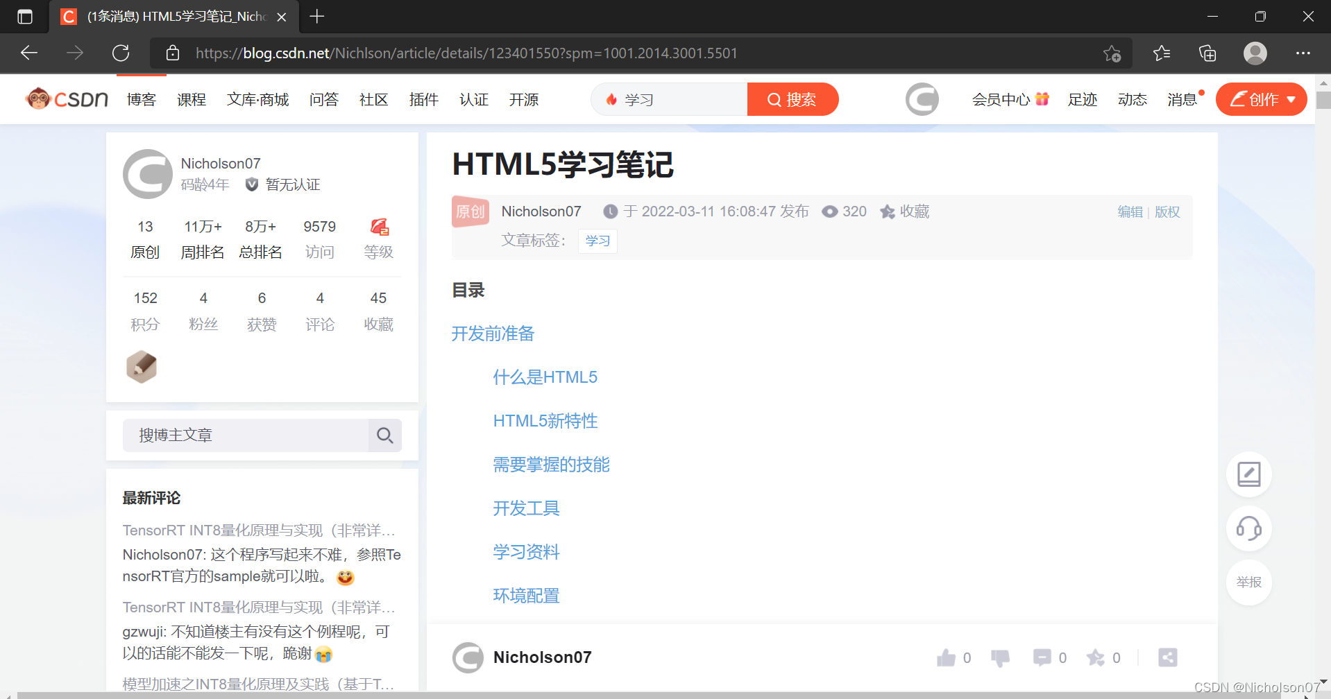Click author avatar in bottom bar
The width and height of the screenshot is (1331, 699).
[x=468, y=657]
